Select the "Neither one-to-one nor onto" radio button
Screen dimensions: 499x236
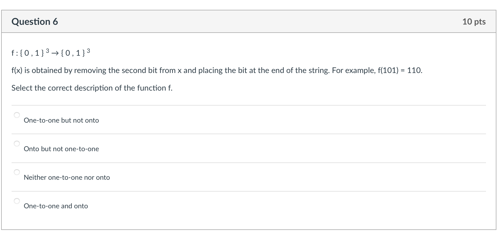coord(17,172)
